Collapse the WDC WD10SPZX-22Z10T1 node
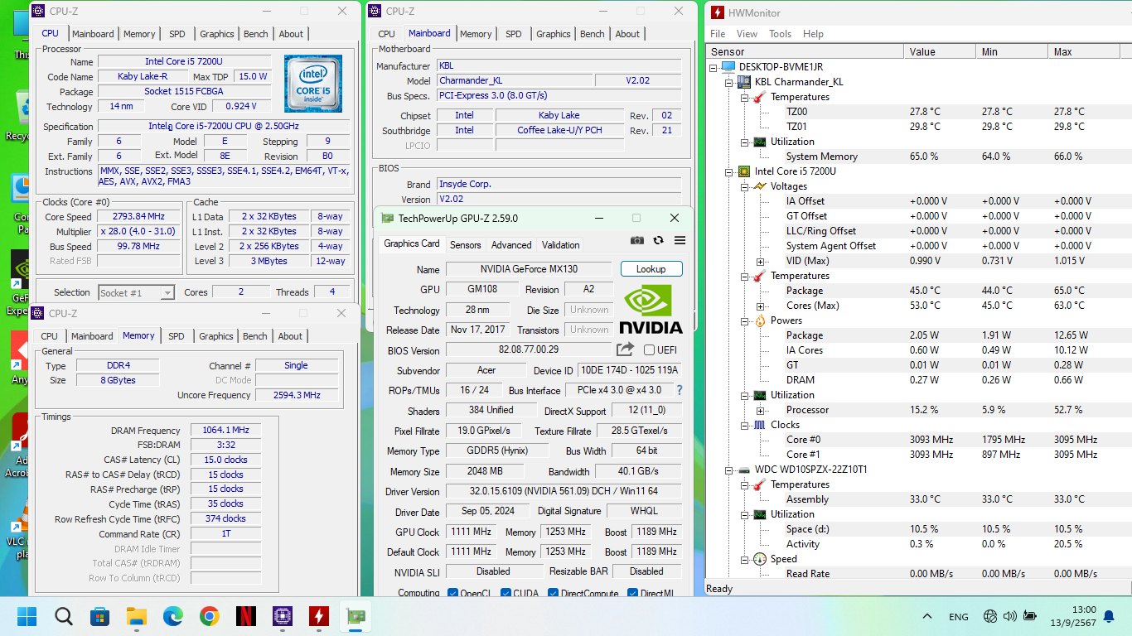Screen dimensions: 1132x636 click(729, 470)
